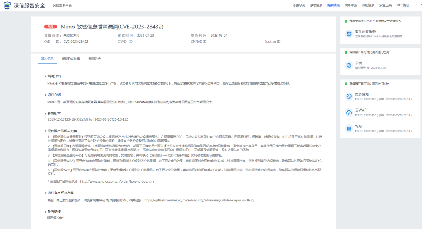This screenshot has height=229, width=422.
Task: Click the 云WAF cloud icon
Action: [349, 113]
